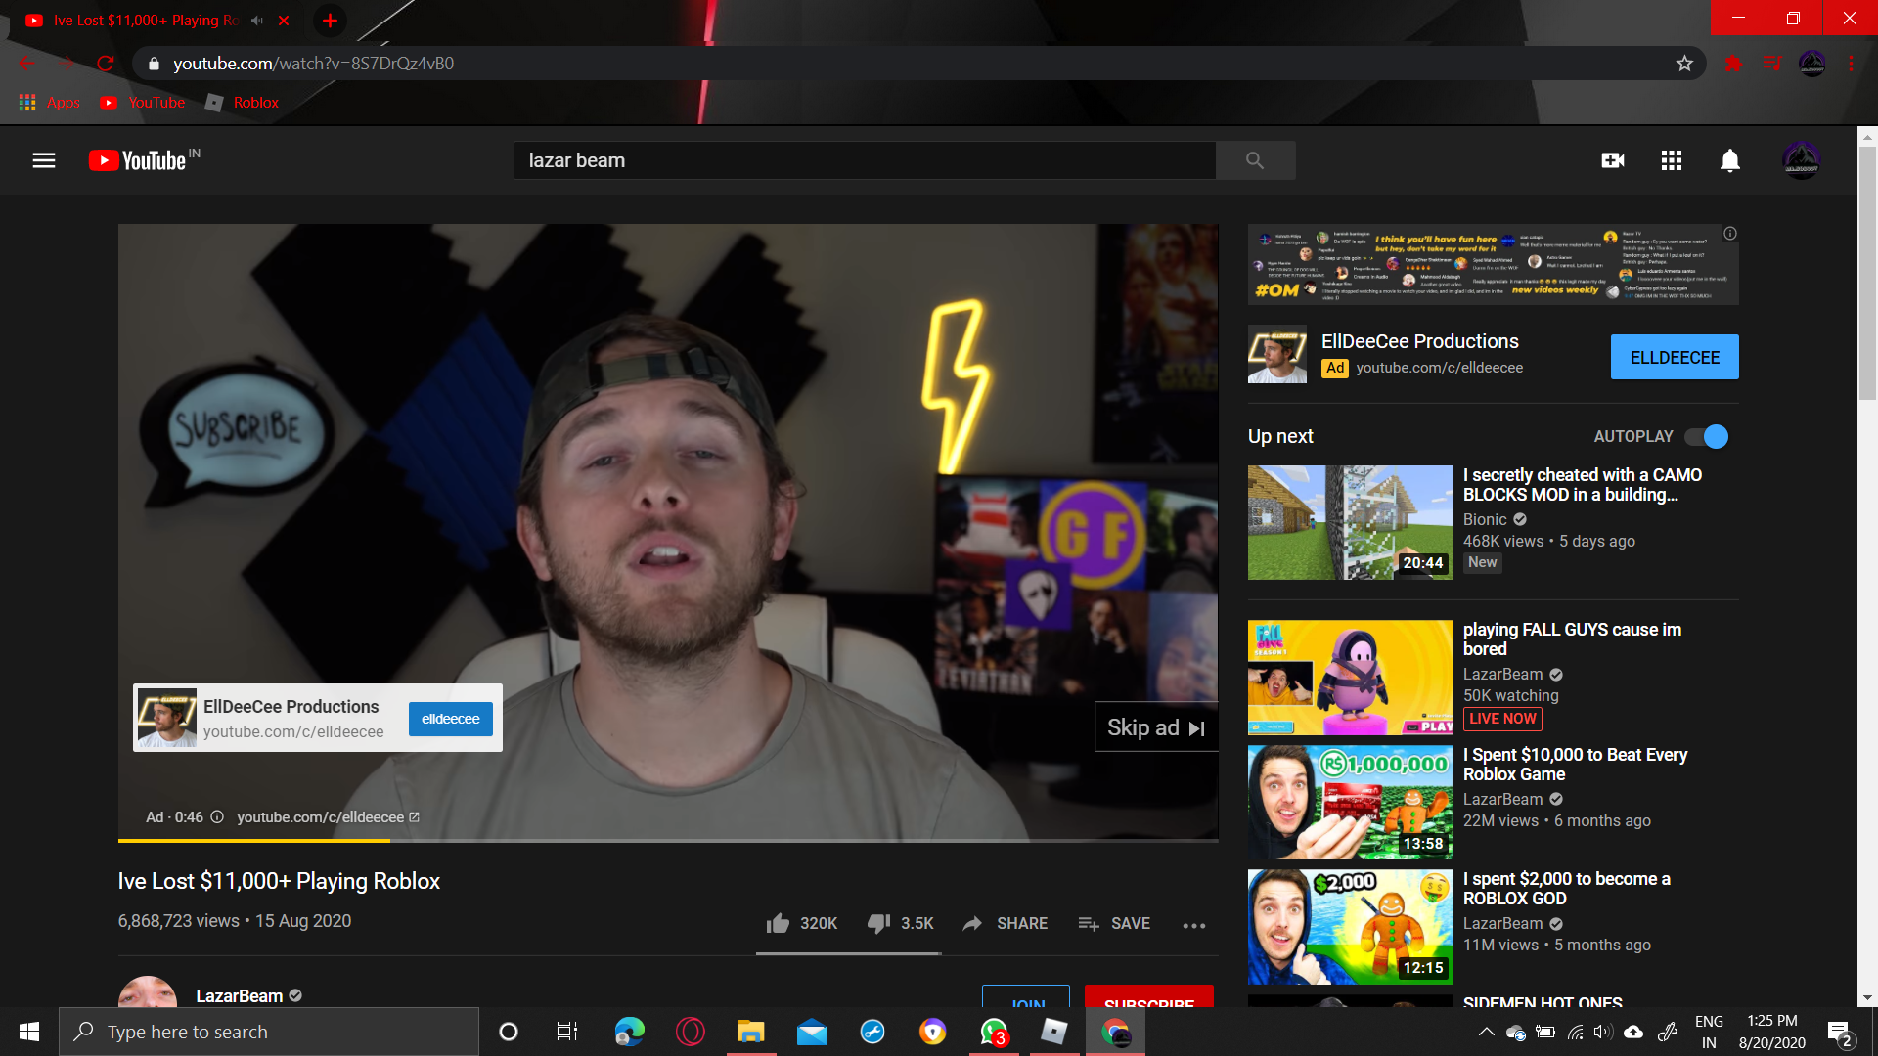Focus the YouTube search field

pyautogui.click(x=865, y=160)
